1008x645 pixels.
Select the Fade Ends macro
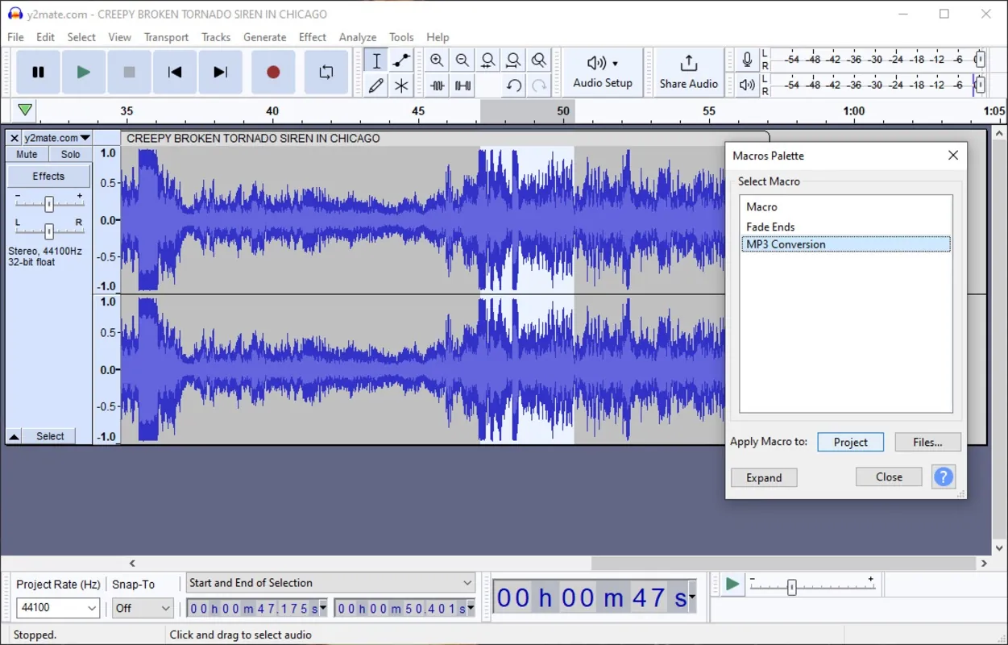(x=846, y=227)
